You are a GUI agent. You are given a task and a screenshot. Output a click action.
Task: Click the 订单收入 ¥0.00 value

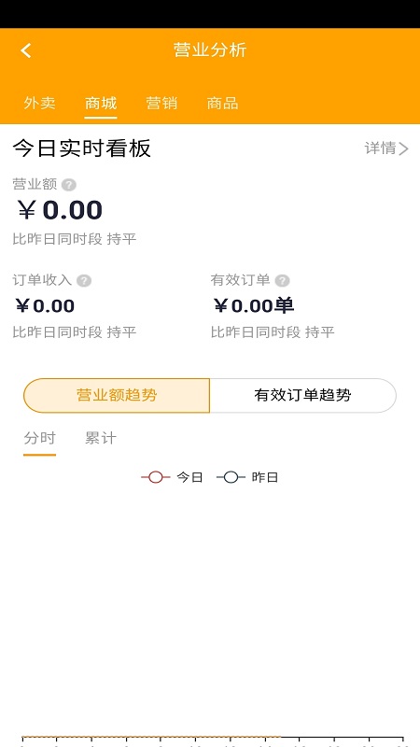[x=45, y=306]
